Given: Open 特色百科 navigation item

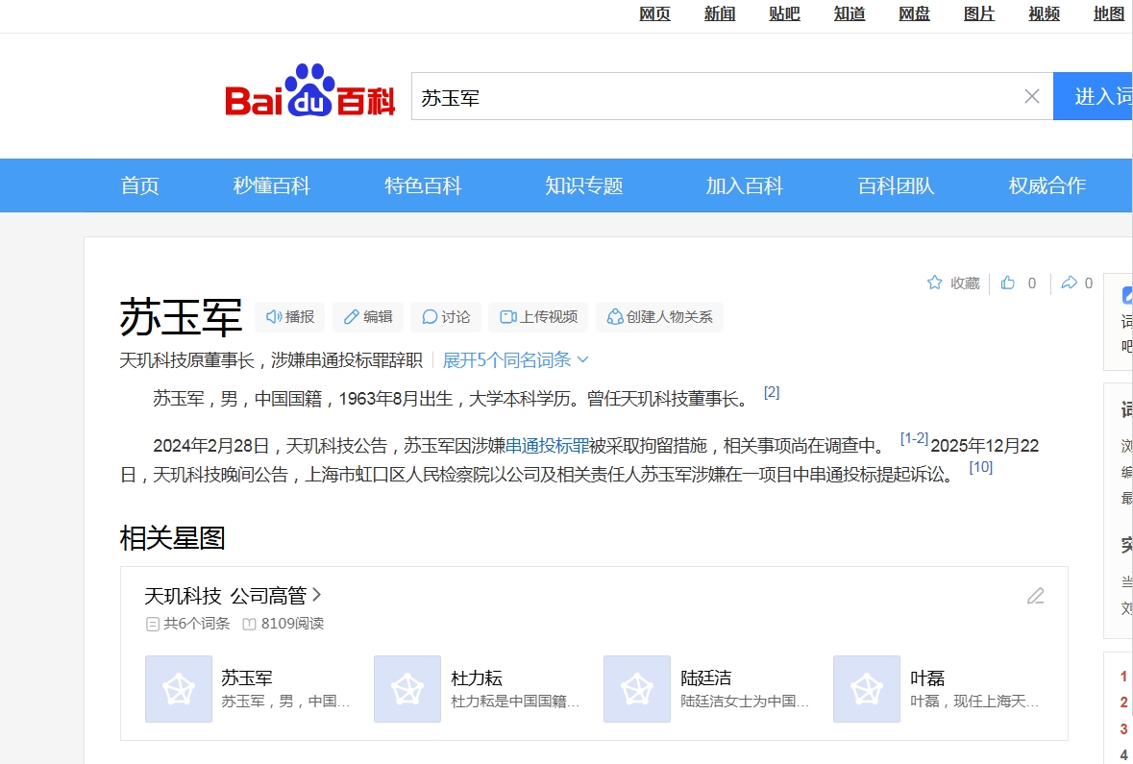Looking at the screenshot, I should click(424, 185).
